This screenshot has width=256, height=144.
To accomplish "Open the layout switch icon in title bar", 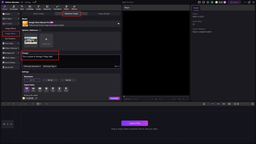I will 199,2.
